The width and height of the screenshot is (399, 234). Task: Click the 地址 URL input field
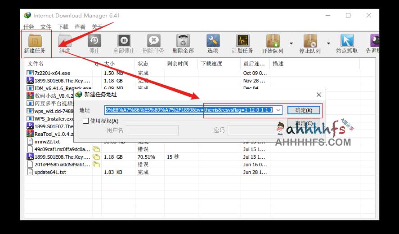coord(189,110)
